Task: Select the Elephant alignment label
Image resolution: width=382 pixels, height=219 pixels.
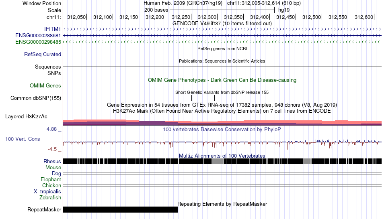Action: [x=51, y=179]
